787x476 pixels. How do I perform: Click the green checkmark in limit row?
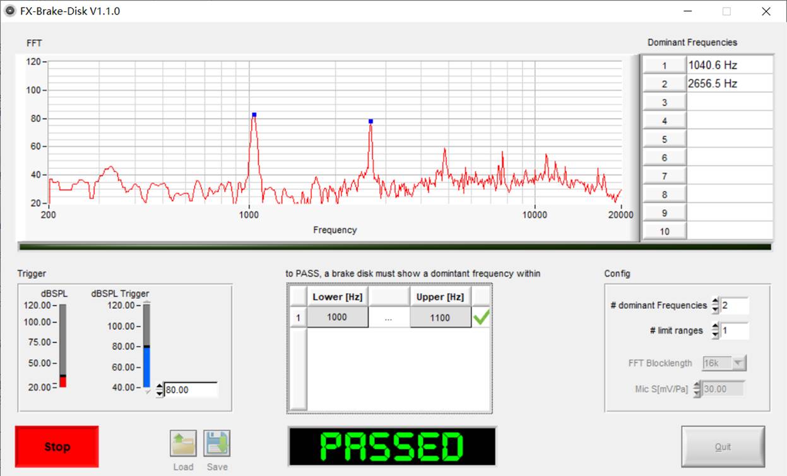[x=482, y=318]
